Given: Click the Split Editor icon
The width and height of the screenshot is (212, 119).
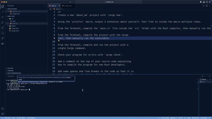Looking at the screenshot, I should (207, 6).
